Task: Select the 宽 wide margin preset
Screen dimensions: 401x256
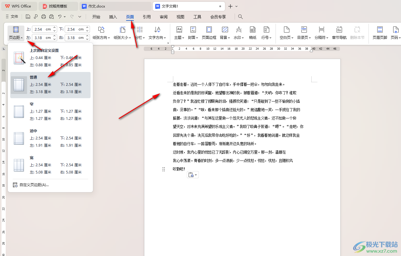Action: point(50,165)
